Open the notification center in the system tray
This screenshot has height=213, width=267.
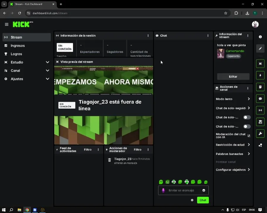coord(260,210)
